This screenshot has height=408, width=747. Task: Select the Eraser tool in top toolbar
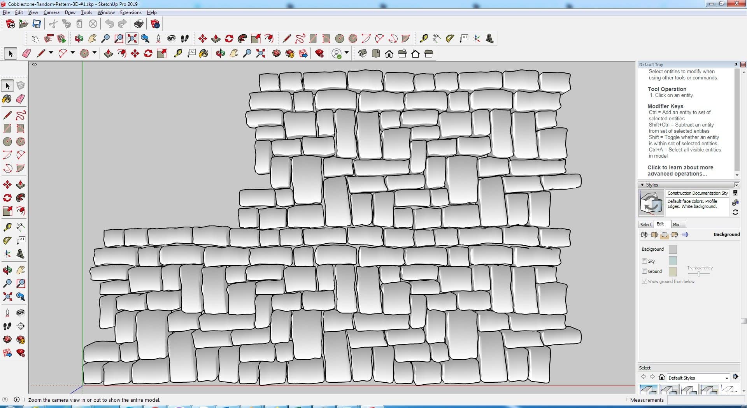[27, 53]
